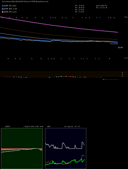This screenshot has width=128, height=169.
Task: Click the 'DOW PT: 6.18' label
Action: pos(10,12)
